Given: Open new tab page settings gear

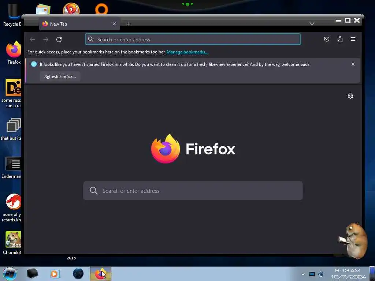Looking at the screenshot, I should (350, 96).
